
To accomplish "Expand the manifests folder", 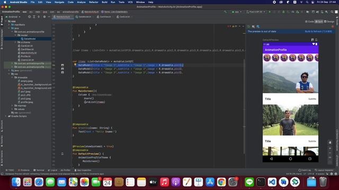I will click(x=10, y=25).
